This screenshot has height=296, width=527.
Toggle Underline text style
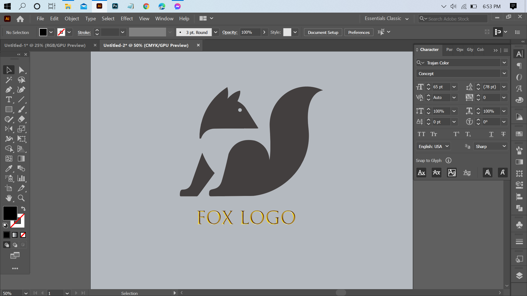[491, 134]
